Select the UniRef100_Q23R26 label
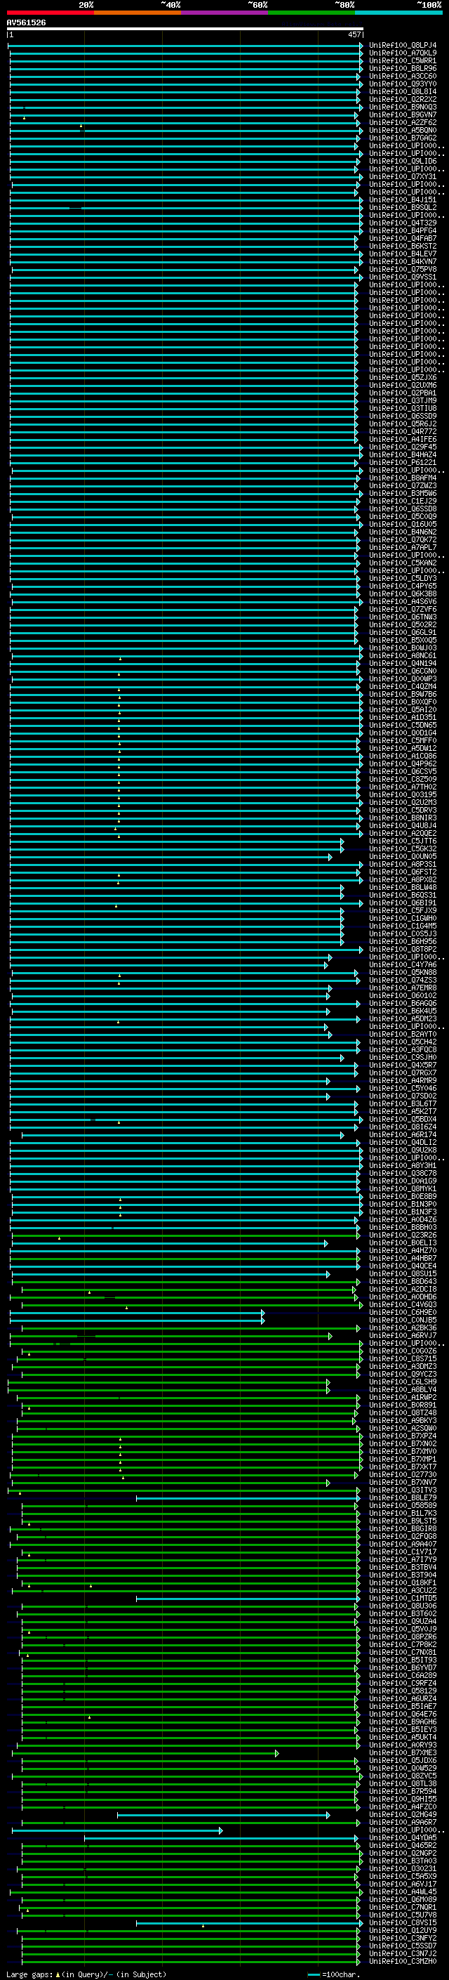The height and width of the screenshot is (1980, 449). pyautogui.click(x=403, y=1235)
